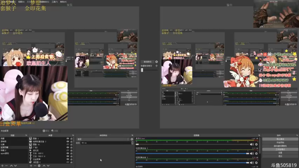Hide the 文本 (GDI+) 6 source
Viewport: 299px width, 168px height.
tap(68, 156)
